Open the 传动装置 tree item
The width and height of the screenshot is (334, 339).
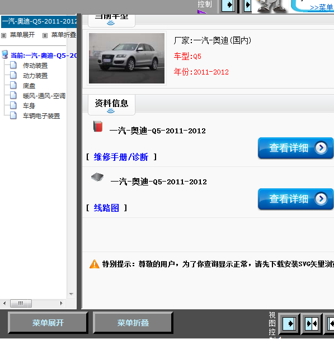pyautogui.click(x=35, y=66)
